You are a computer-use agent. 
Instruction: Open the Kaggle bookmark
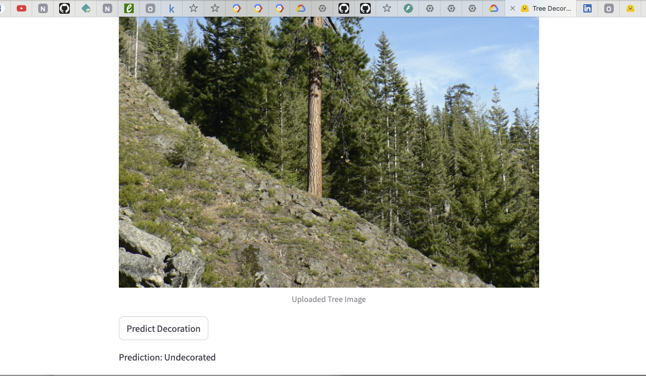pyautogui.click(x=171, y=9)
